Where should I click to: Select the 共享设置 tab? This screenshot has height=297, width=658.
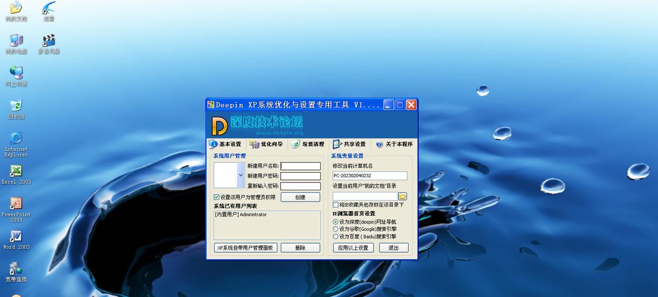click(349, 144)
